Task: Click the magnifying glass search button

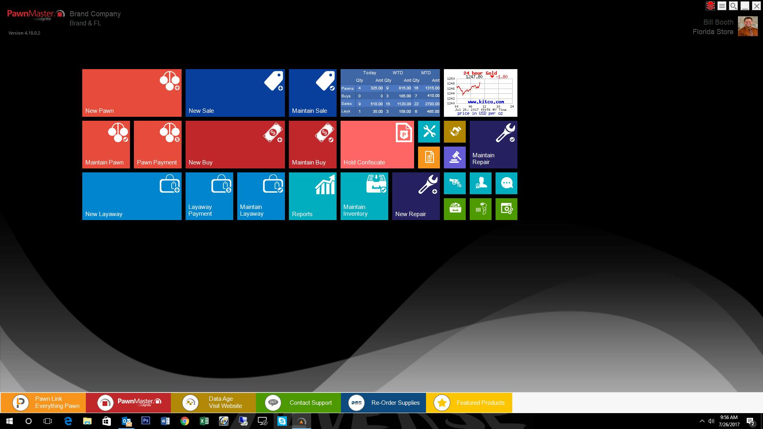Action: coord(734,6)
